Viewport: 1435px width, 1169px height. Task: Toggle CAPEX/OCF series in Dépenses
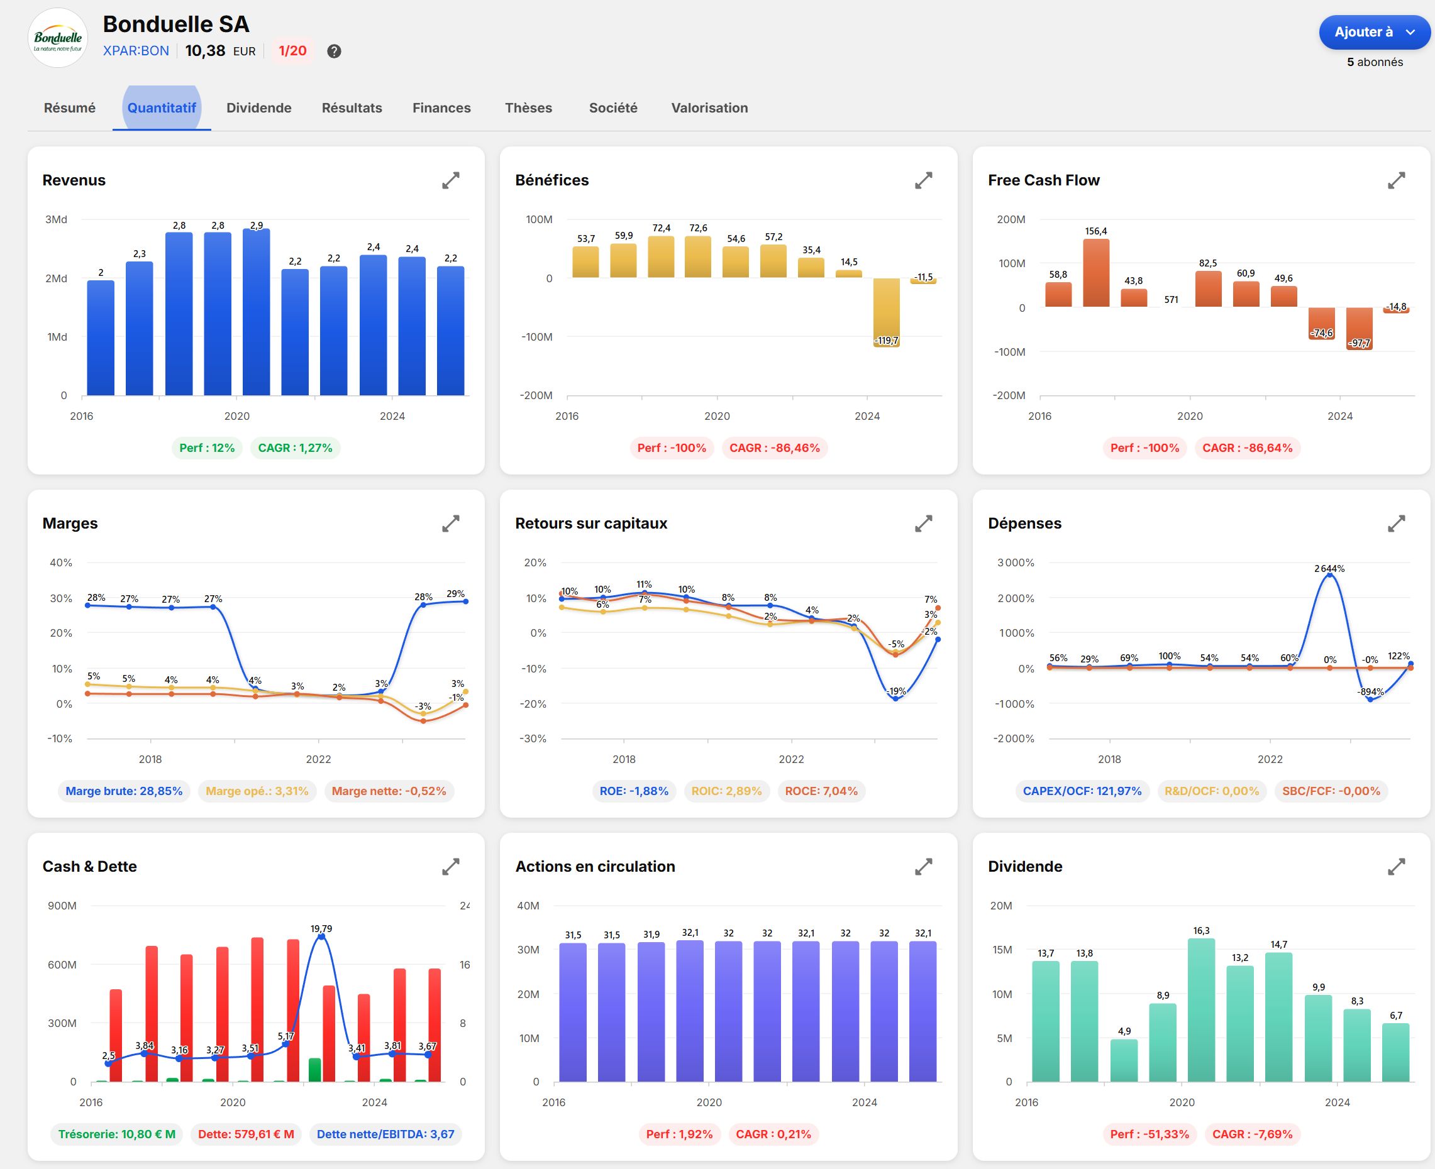1082,791
